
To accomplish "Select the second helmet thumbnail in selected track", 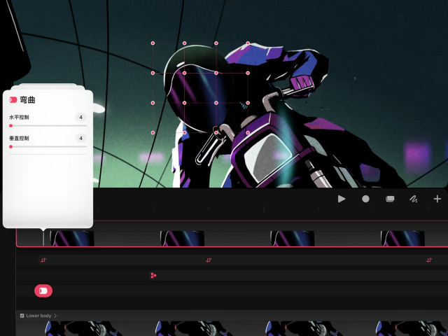I will tap(182, 238).
